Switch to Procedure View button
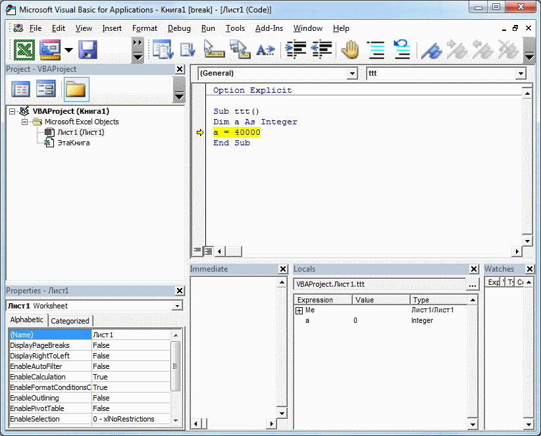The width and height of the screenshot is (541, 436). [197, 251]
